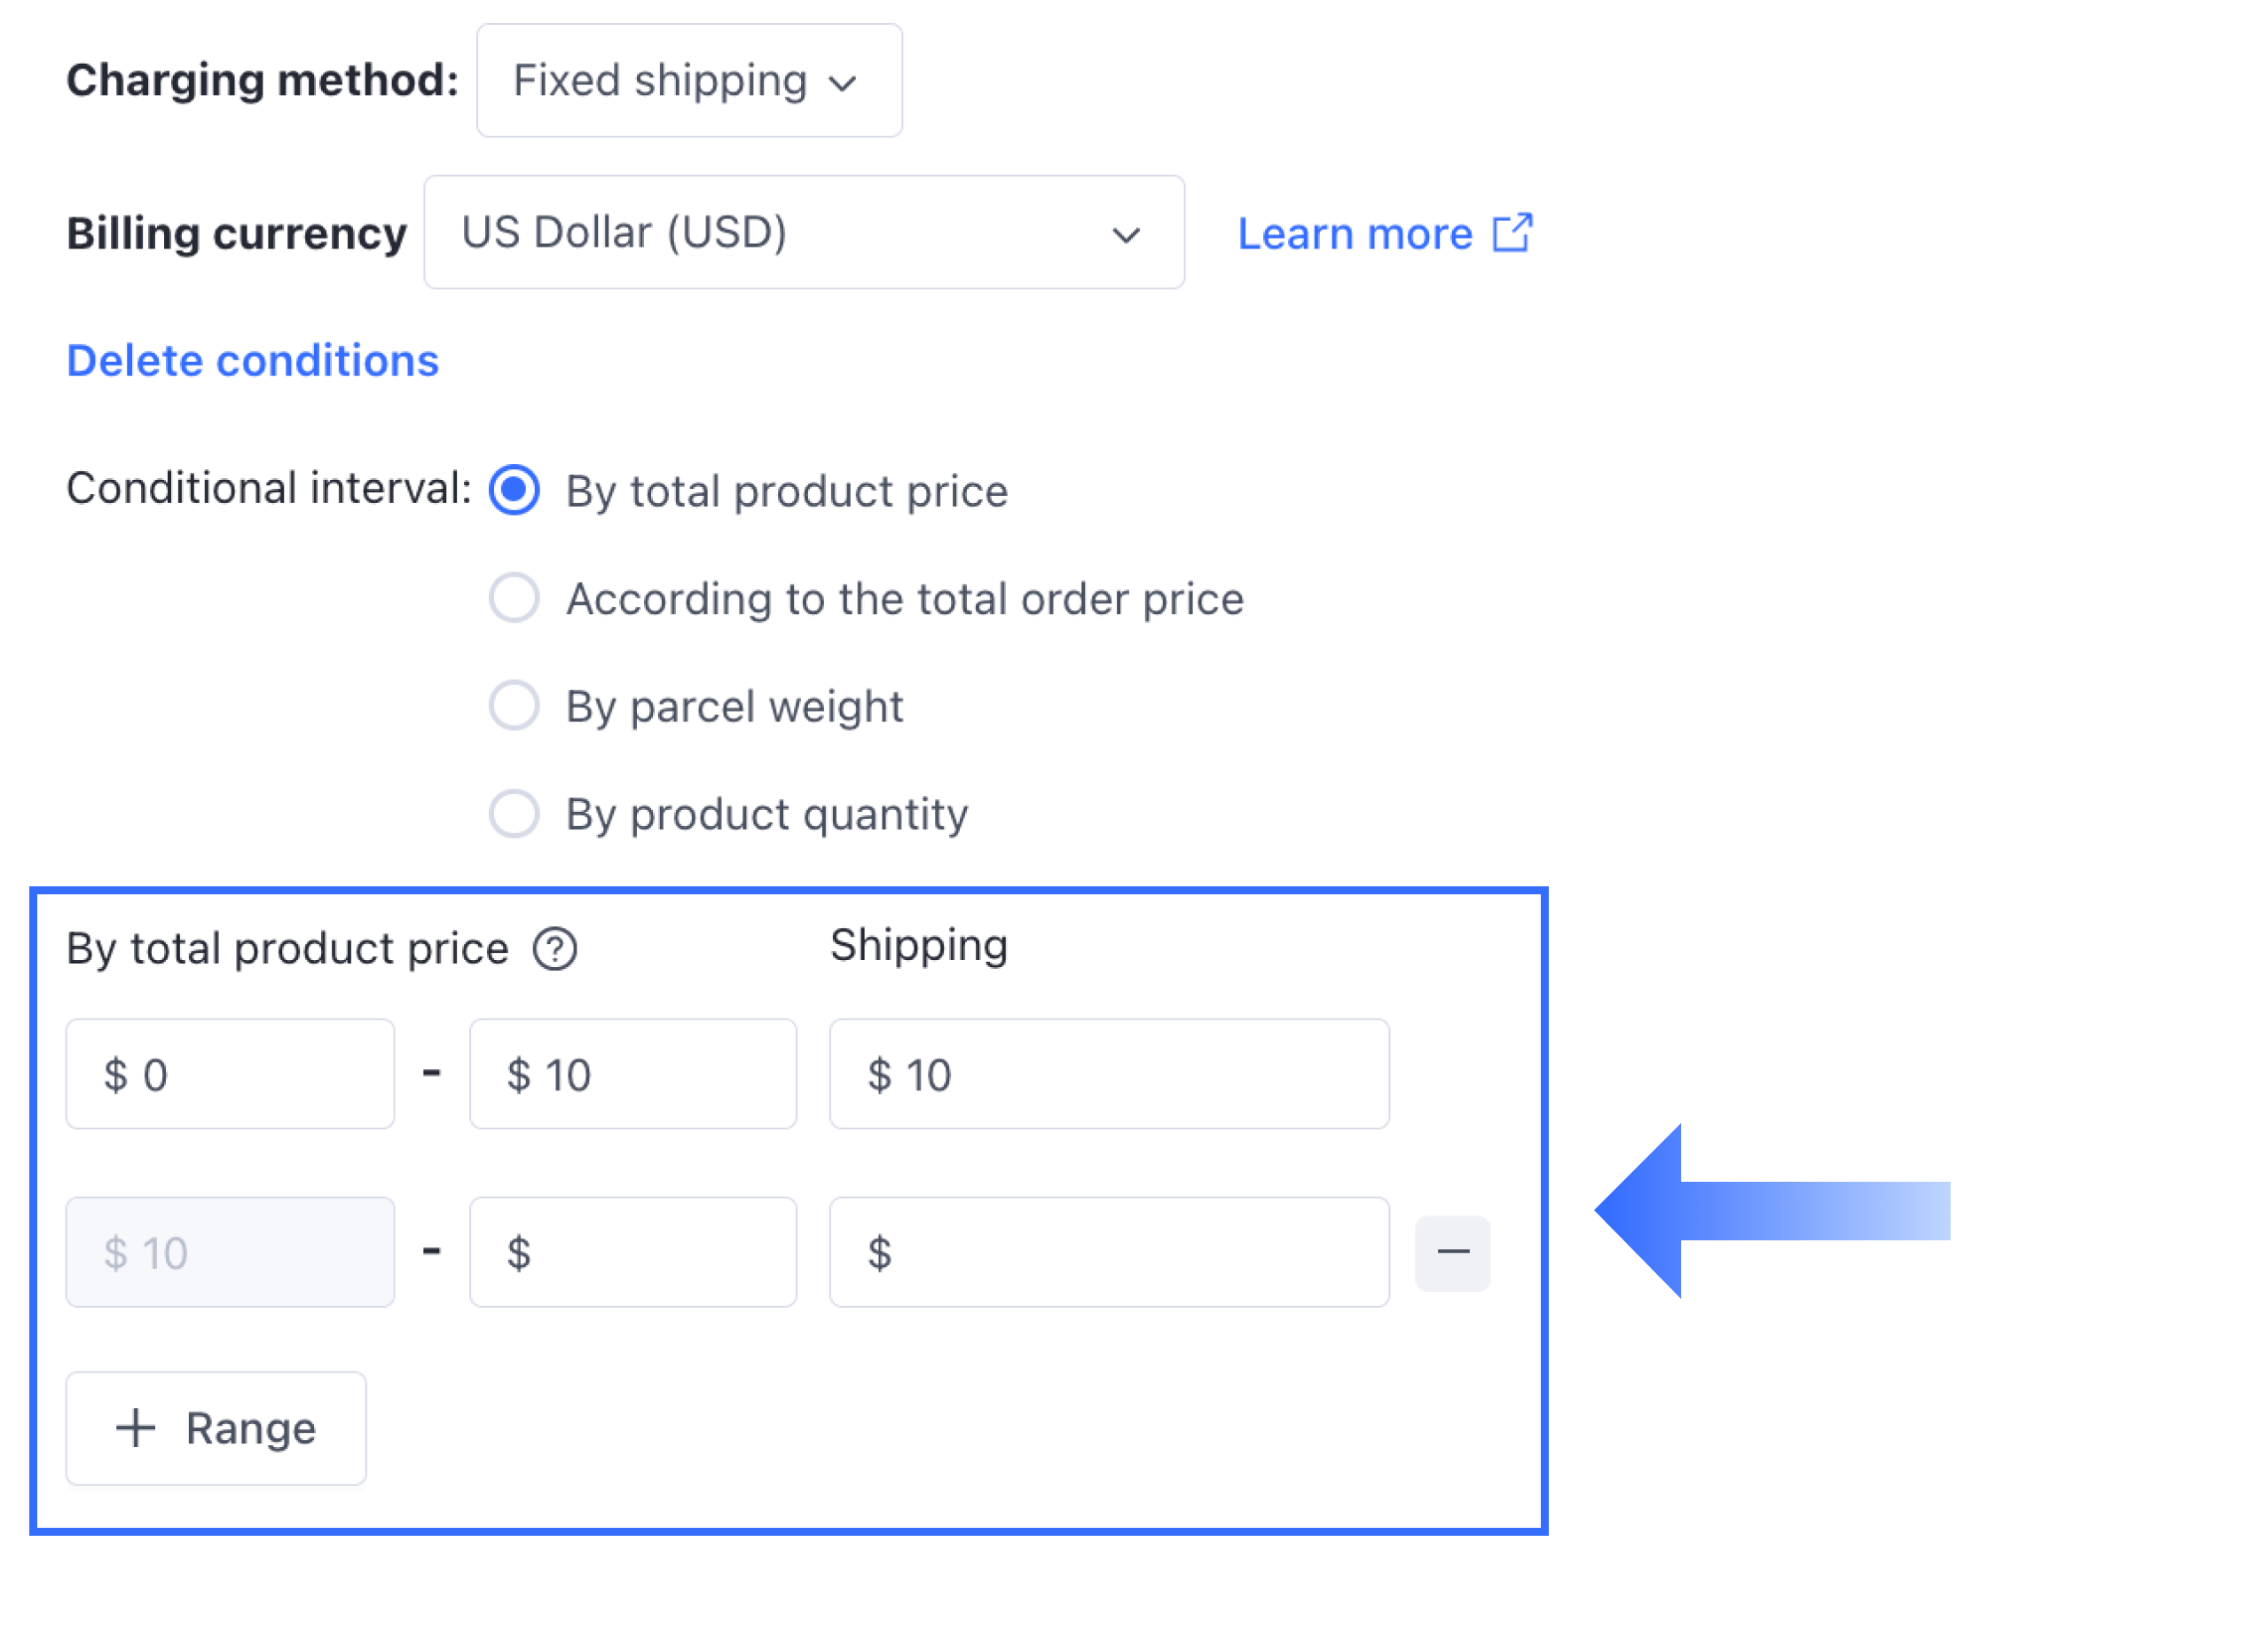Screen dimensions: 2262x1652
Task: Click the second row Shipping cost field
Action: coord(1109,1253)
